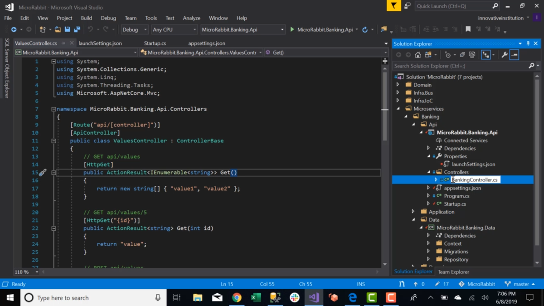The height and width of the screenshot is (306, 544).
Task: Switch to the appsettings.json tab
Action: [207, 43]
